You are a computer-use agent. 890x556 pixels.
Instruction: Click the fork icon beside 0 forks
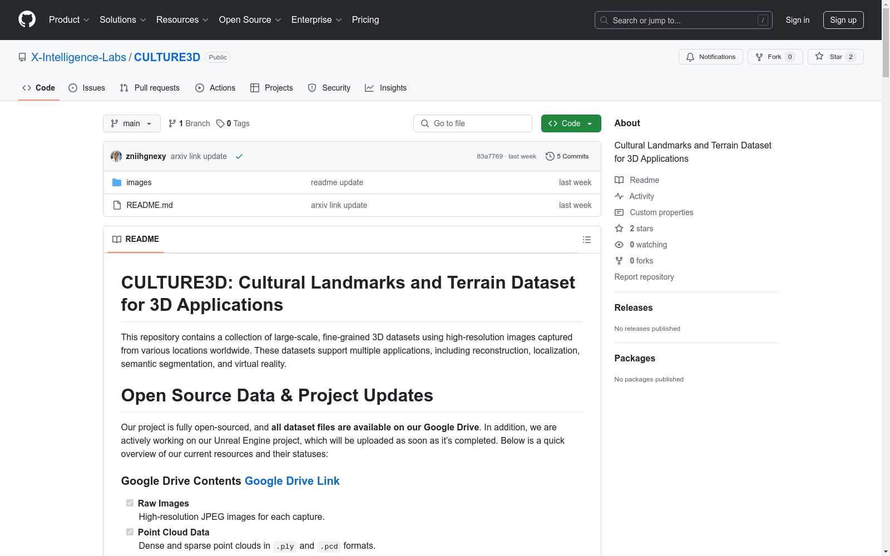pyautogui.click(x=619, y=261)
